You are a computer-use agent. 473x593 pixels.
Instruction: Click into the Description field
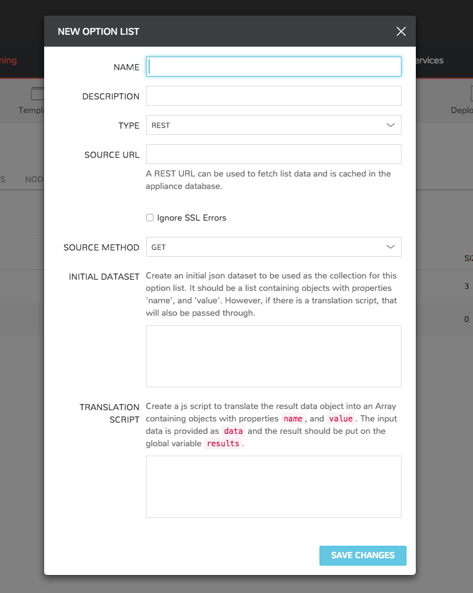coord(273,96)
